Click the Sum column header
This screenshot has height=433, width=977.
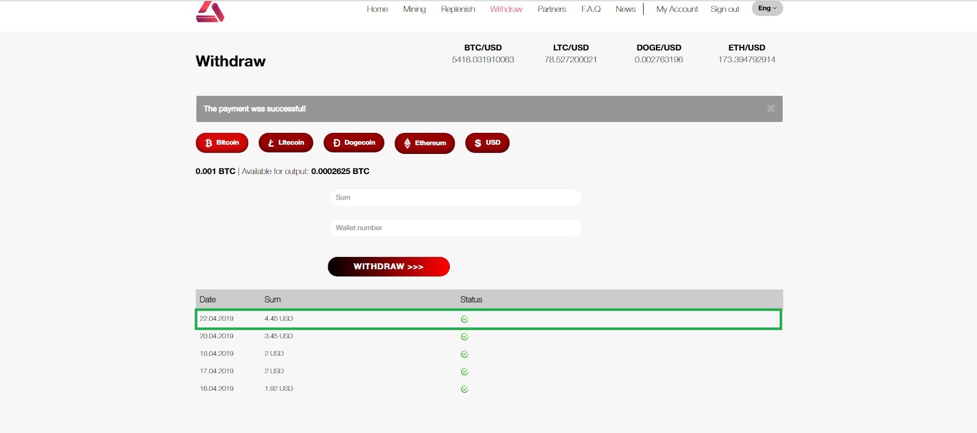(273, 300)
